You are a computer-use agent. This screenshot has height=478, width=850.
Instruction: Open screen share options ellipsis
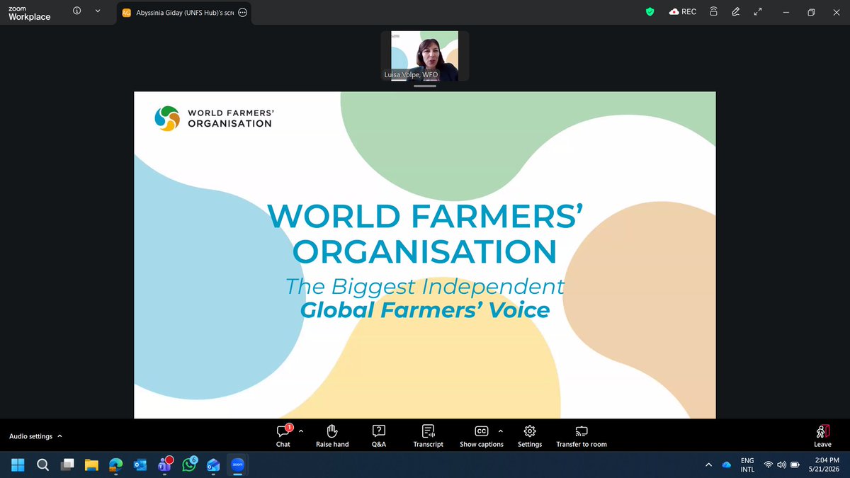tap(243, 12)
